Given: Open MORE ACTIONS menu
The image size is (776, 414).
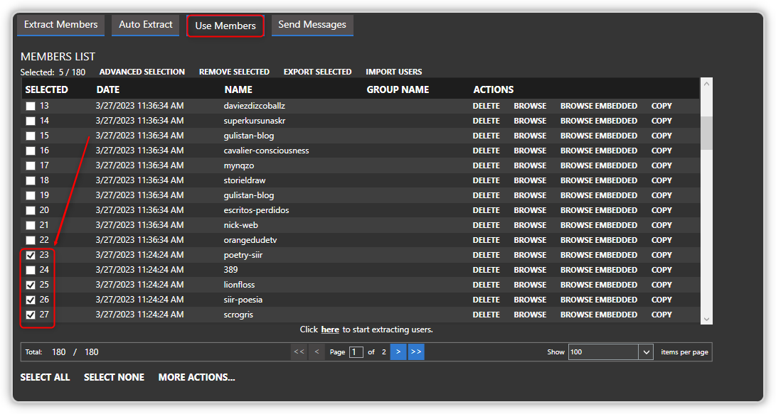Looking at the screenshot, I should click(196, 377).
